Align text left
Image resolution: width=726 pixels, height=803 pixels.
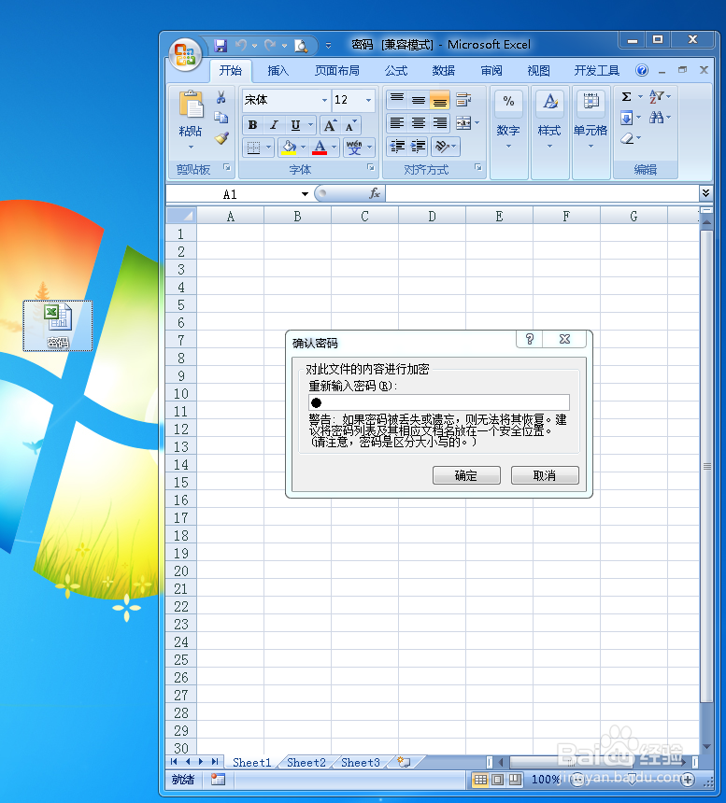[397, 123]
